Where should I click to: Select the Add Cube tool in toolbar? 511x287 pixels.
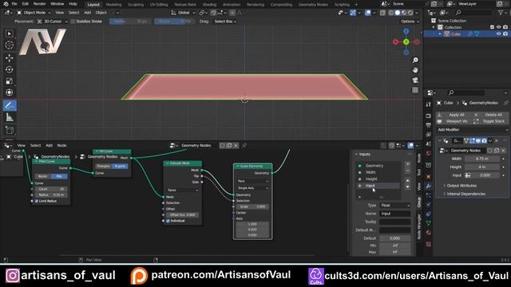point(10,130)
